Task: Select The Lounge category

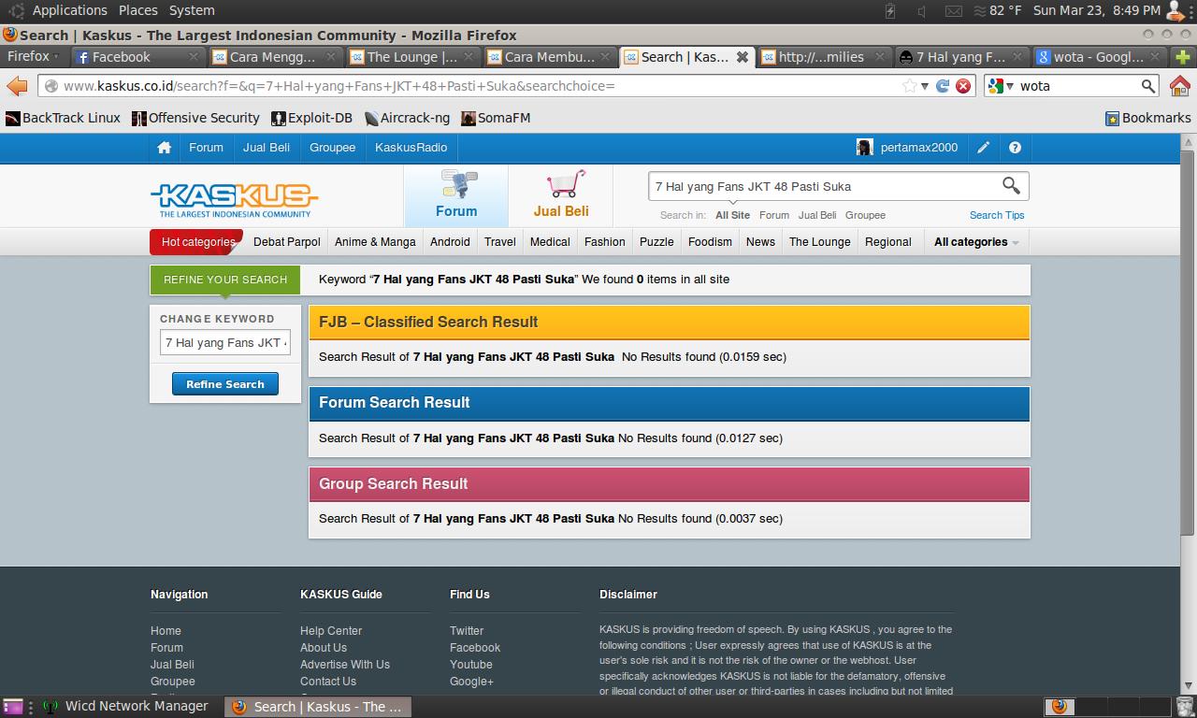Action: [820, 242]
